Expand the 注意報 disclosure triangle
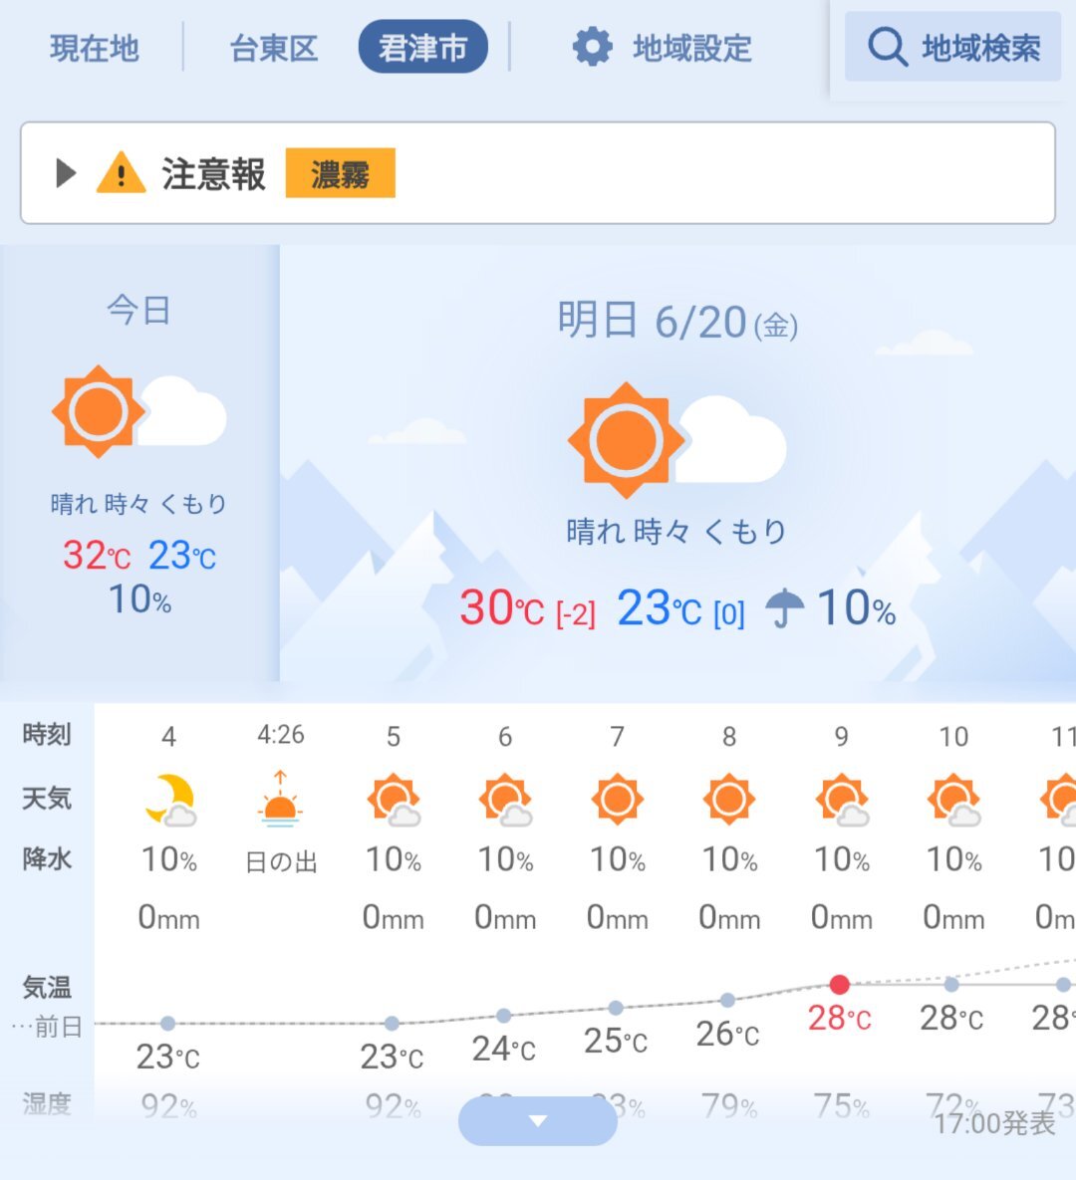The width and height of the screenshot is (1076, 1180). pos(67,173)
